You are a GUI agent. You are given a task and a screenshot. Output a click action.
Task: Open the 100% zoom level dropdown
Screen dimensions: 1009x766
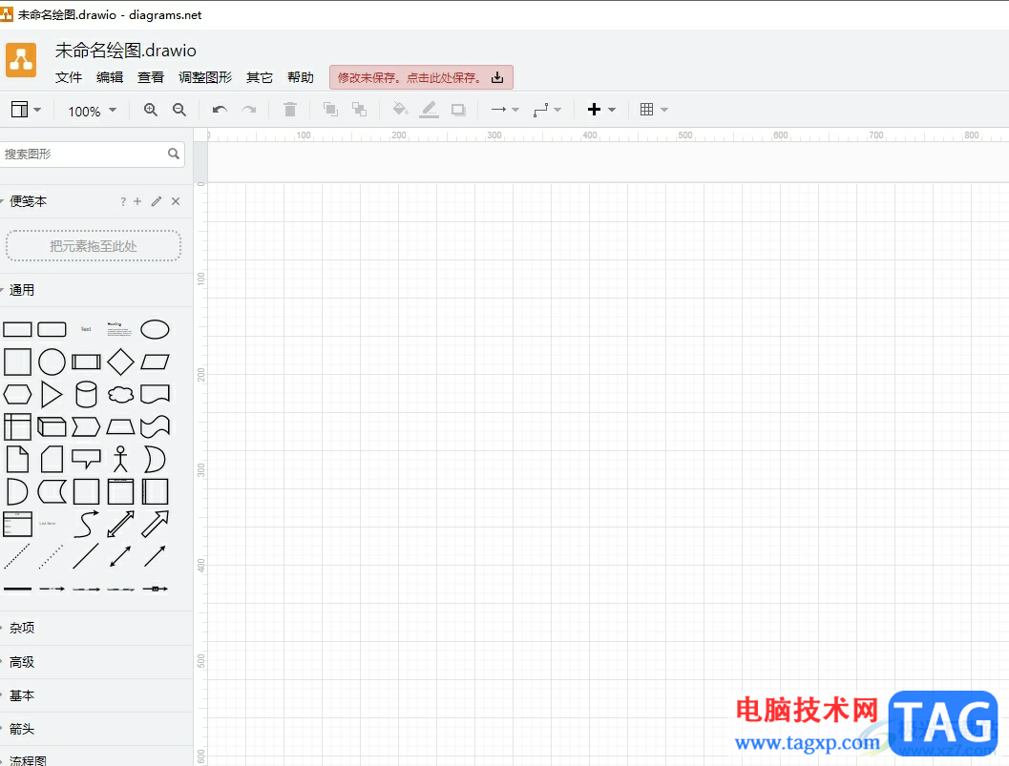93,111
